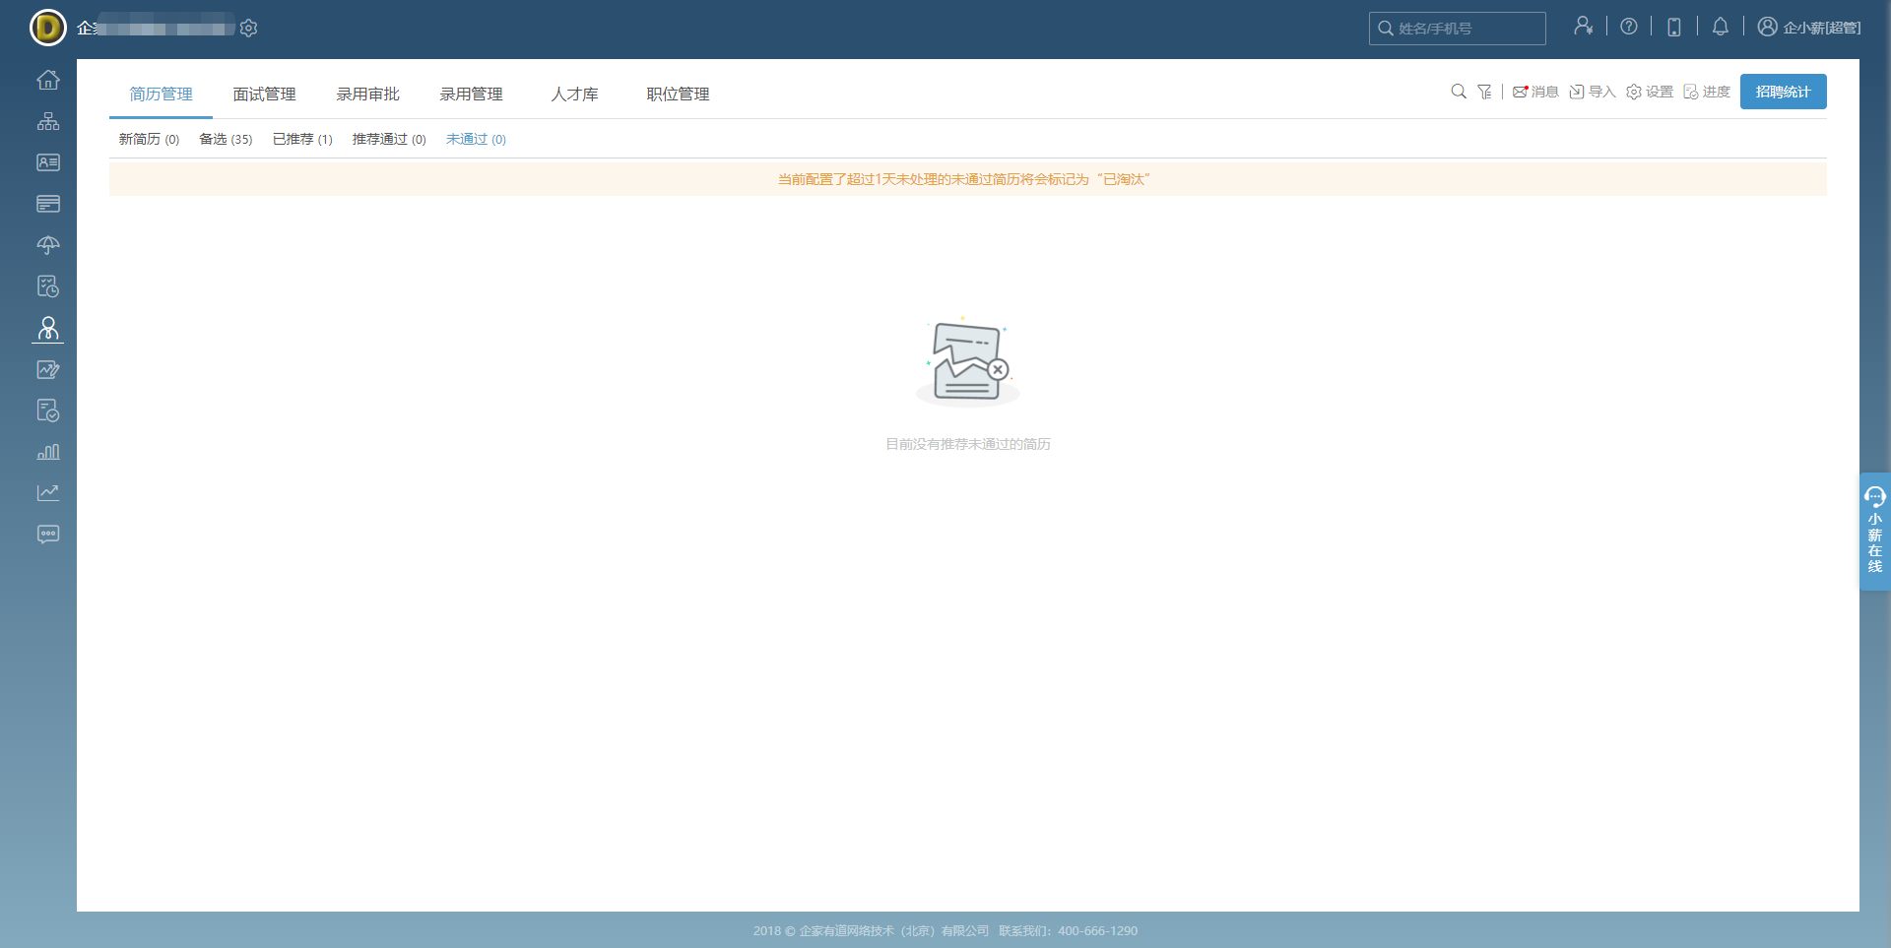Open the 企小薪[超管] user account menu
The image size is (1891, 948).
point(1809,28)
